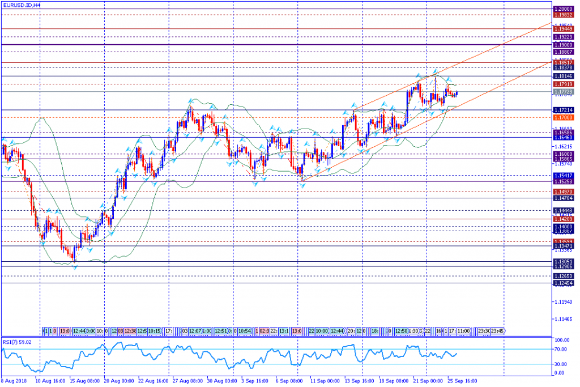This screenshot has height=387, width=580.
Task: Click the 1.17214 support level label
Action: tap(563, 110)
